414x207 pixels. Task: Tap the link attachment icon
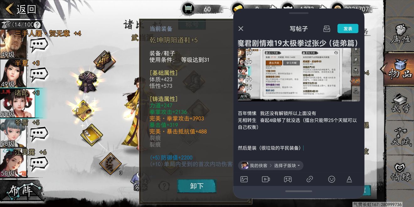pos(310,179)
